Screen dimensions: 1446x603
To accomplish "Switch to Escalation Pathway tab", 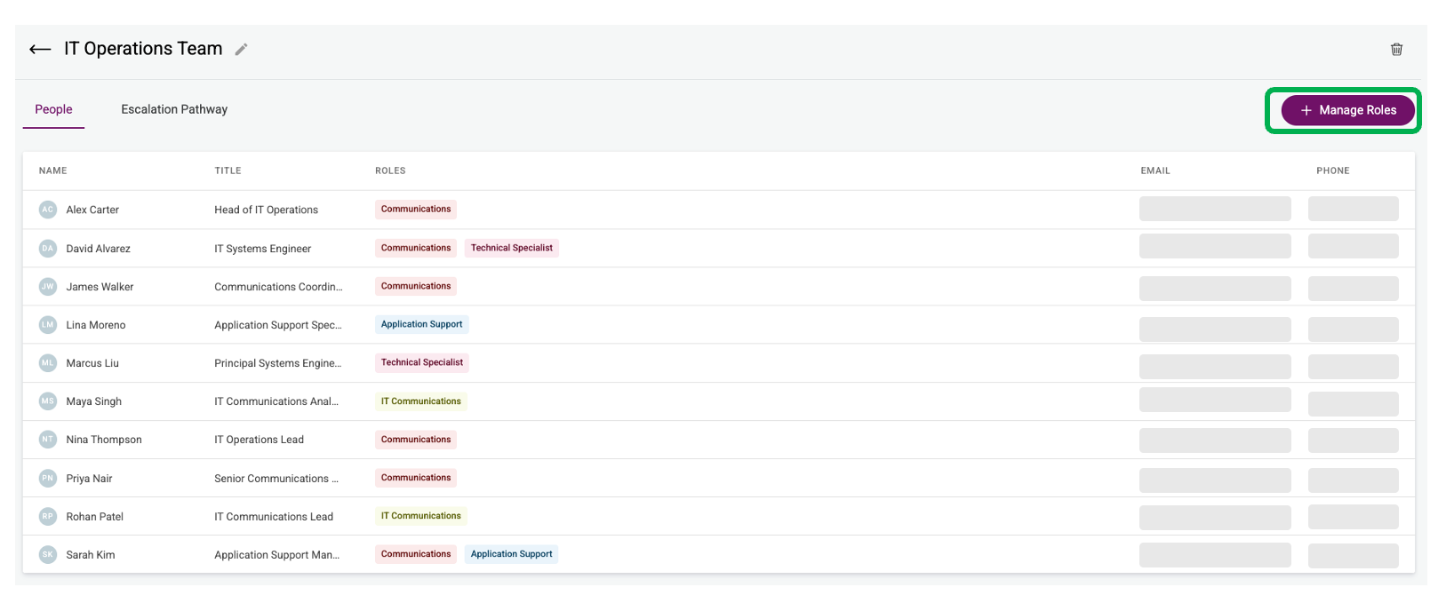I will click(x=174, y=109).
